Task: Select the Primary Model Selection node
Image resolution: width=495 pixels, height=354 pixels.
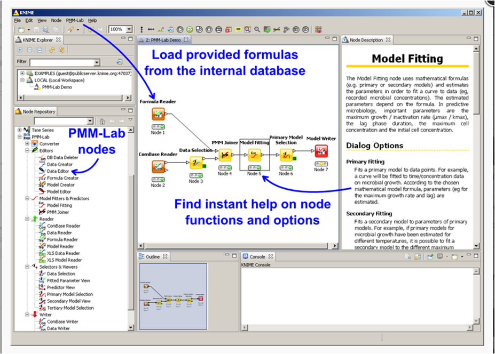Action: click(286, 155)
